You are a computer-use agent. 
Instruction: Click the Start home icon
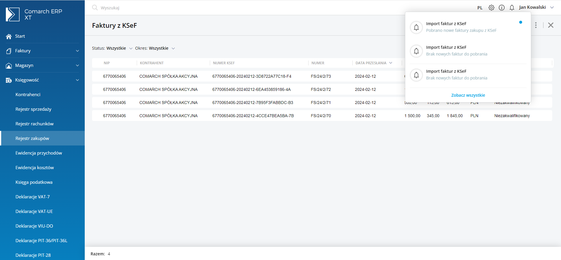9,36
